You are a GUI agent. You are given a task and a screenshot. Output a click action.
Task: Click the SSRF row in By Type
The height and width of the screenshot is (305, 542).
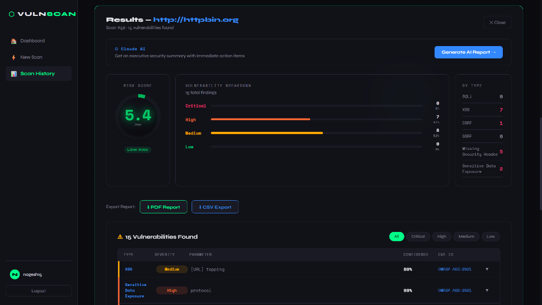483,136
